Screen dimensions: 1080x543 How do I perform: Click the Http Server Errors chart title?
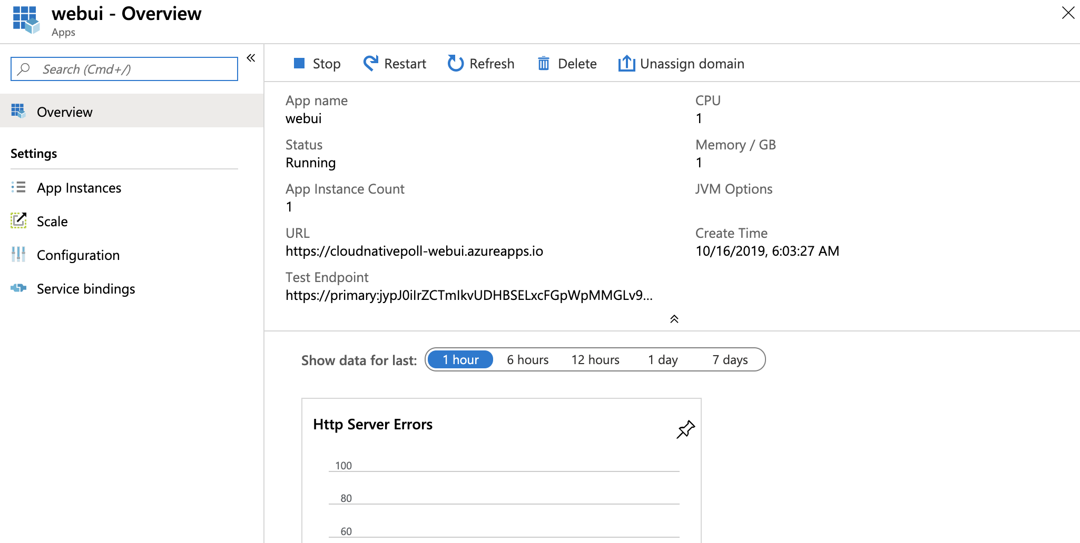click(372, 425)
